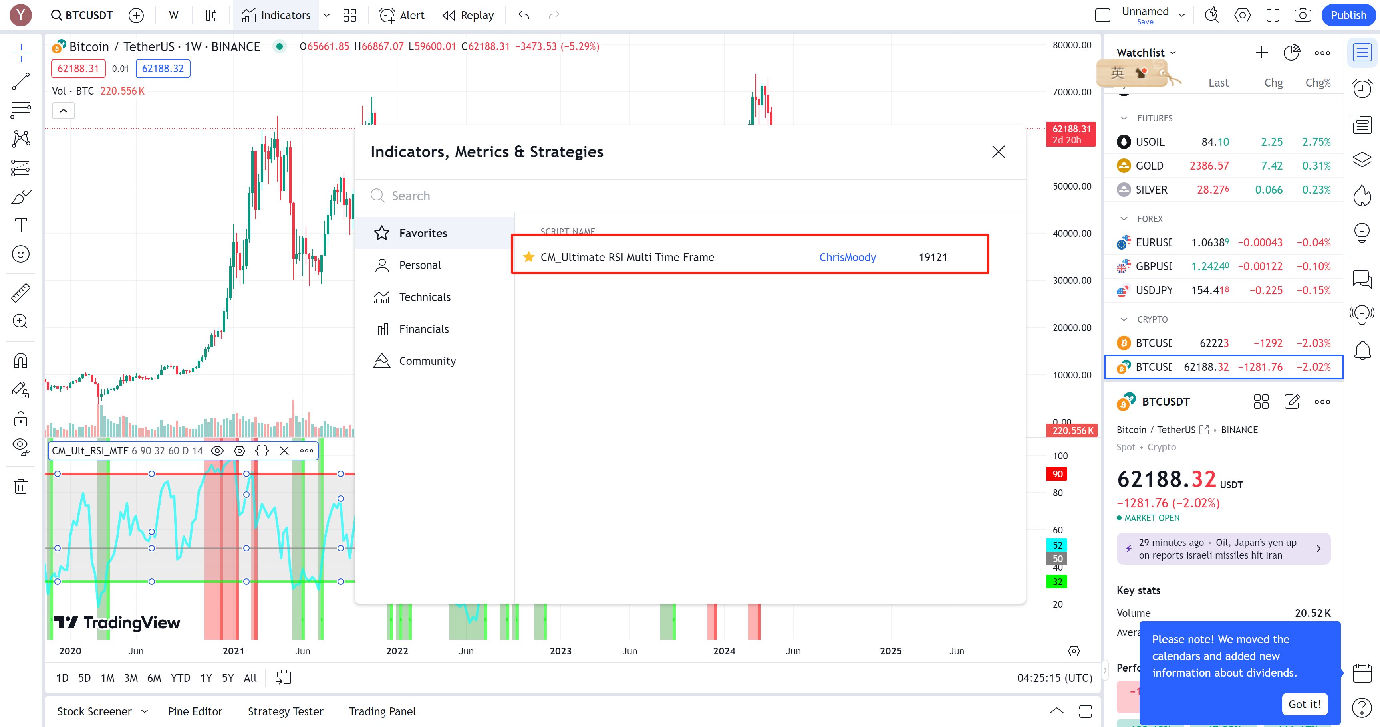
Task: Collapse the FOREX watchlist section
Action: click(1124, 218)
